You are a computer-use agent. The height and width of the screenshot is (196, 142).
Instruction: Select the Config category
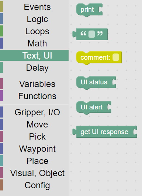point(34,185)
